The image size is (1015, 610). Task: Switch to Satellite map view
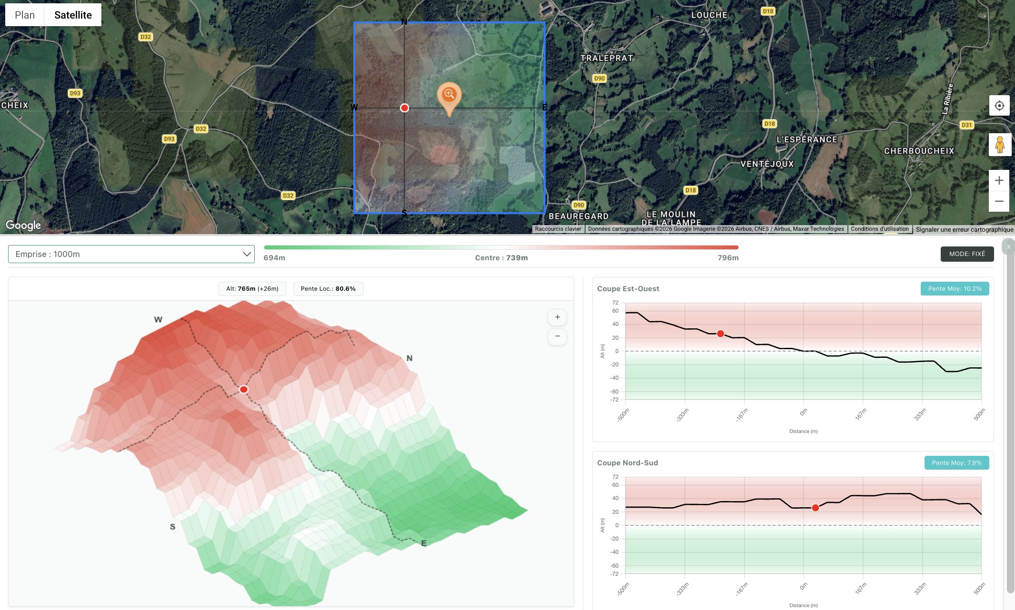pos(73,15)
